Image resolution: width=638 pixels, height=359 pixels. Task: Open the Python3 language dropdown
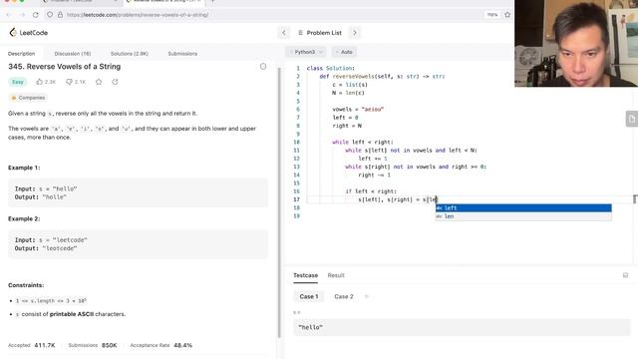(307, 52)
